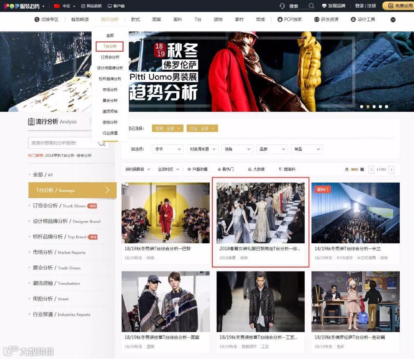Click the second banner carousel dot
414x359 pixels.
[368, 107]
